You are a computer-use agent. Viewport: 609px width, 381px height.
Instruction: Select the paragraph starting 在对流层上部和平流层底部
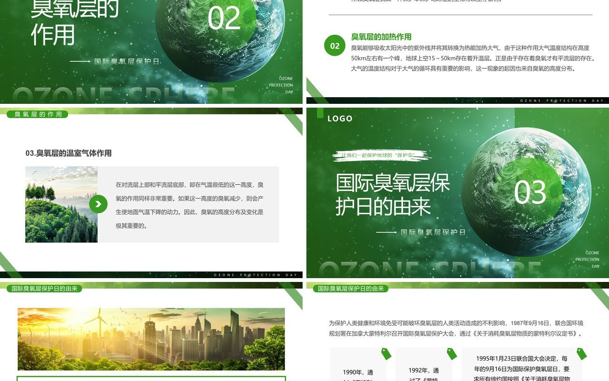point(189,205)
